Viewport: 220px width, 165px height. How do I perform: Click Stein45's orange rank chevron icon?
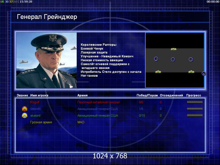pos(24,109)
